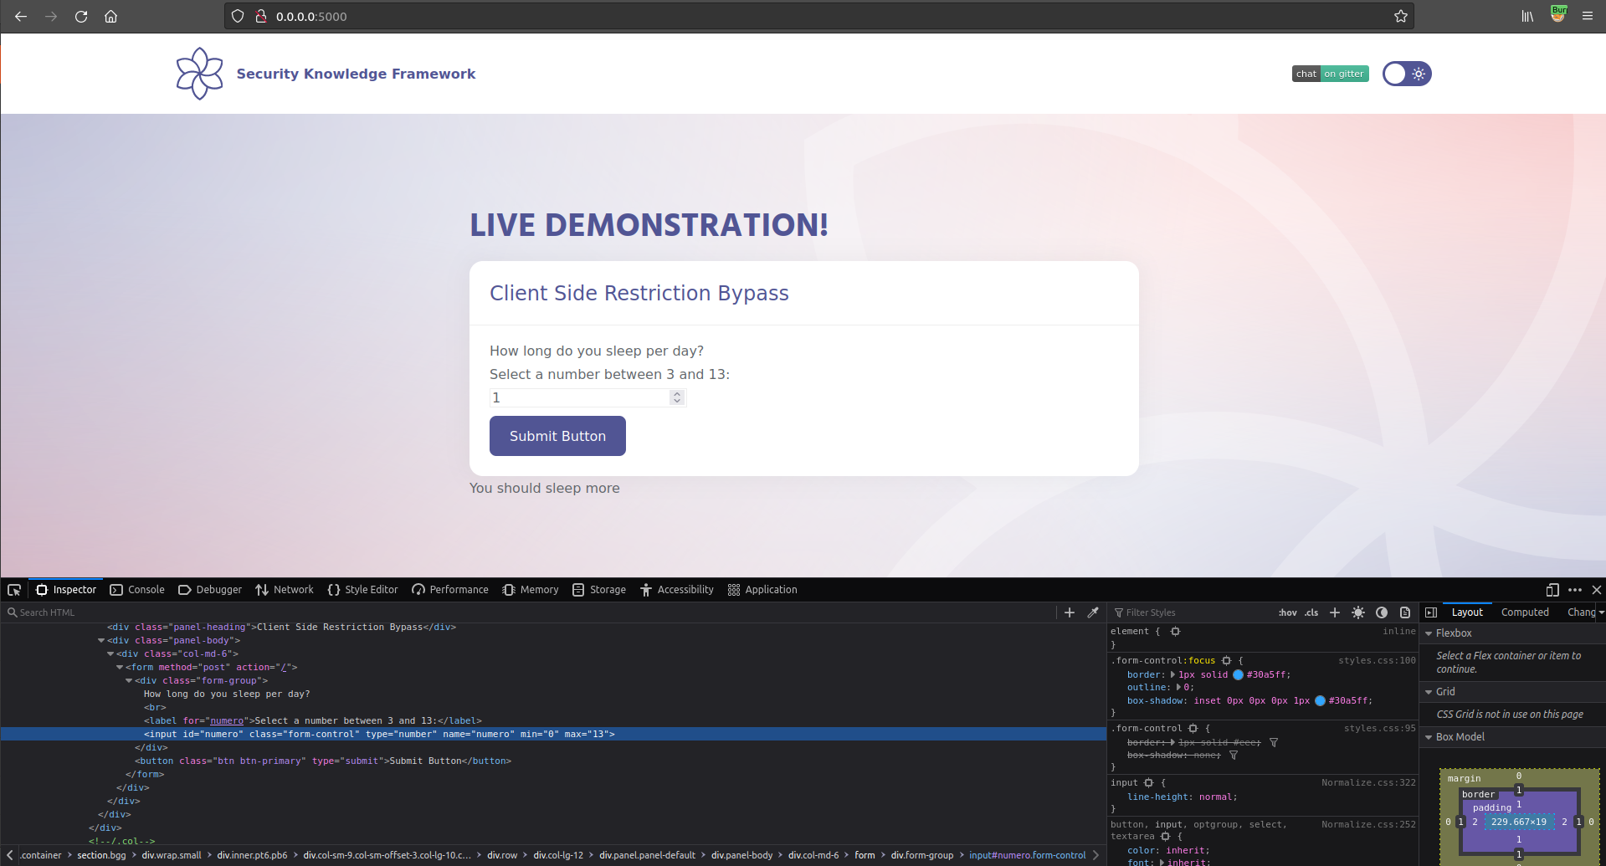Open the Network tab
1606x866 pixels.
(x=285, y=590)
